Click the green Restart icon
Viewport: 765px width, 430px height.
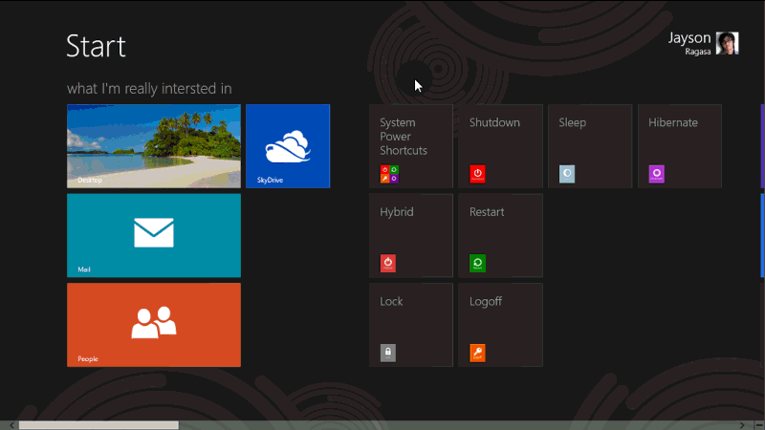477,264
